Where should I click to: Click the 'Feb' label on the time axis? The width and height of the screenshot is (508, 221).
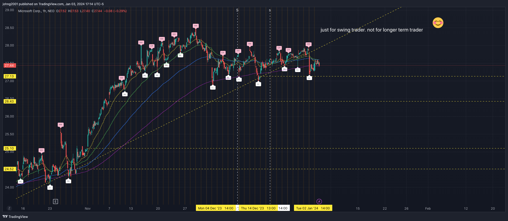(x=428, y=209)
